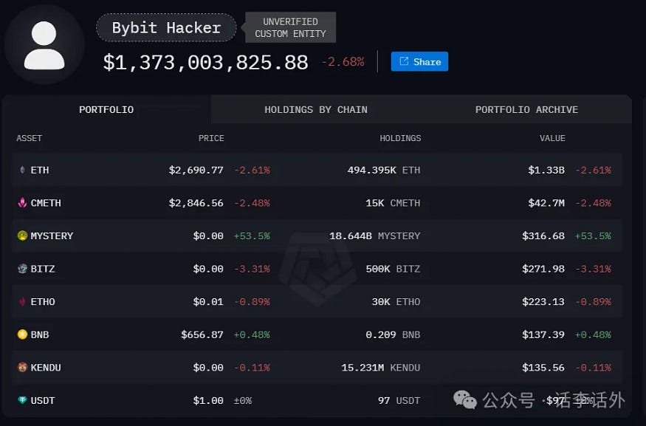Click the Bybit Hacker entity name tag
Image resolution: width=646 pixels, height=426 pixels.
(166, 27)
